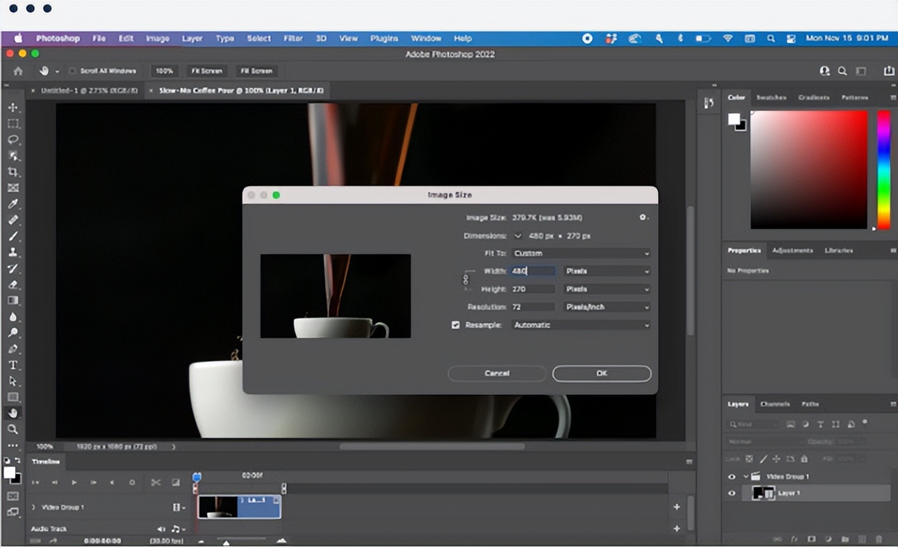Select the Crop tool in the toolbar
Viewport: 898px width, 548px height.
pos(13,172)
